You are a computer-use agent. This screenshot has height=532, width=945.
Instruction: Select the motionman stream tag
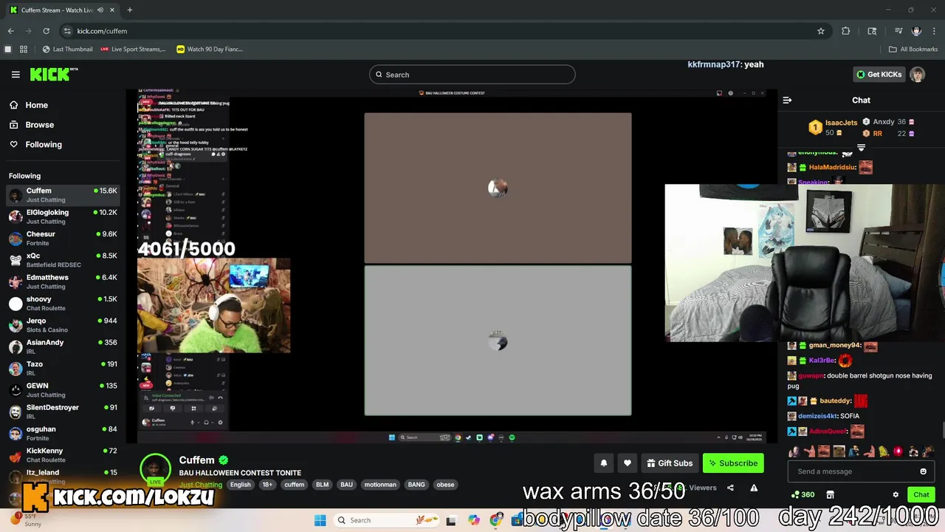(x=380, y=485)
